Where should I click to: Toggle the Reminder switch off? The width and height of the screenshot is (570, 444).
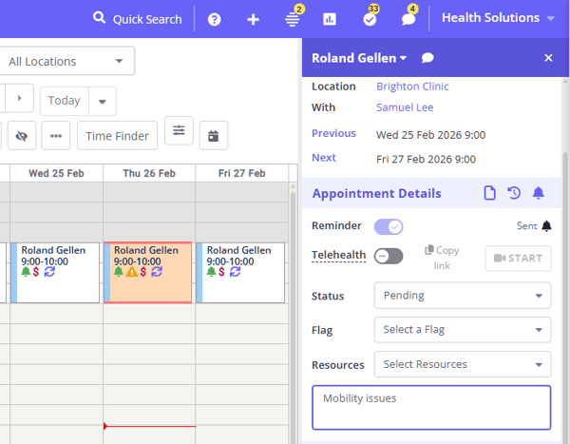pyautogui.click(x=389, y=226)
